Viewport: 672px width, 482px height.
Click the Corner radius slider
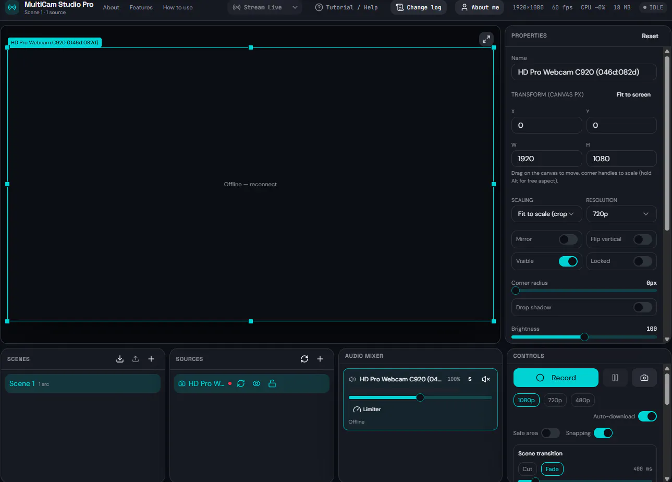point(584,291)
